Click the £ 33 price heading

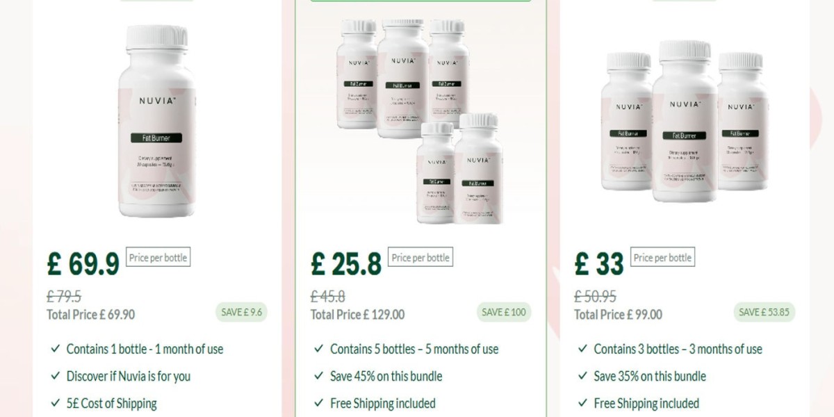pyautogui.click(x=599, y=264)
